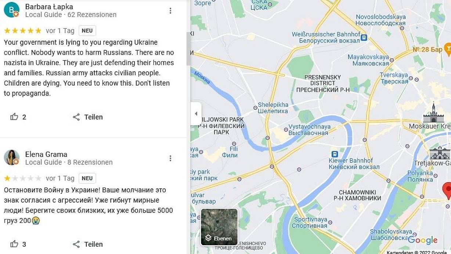Screen dimensions: 451x254
Task: Open options menu for Barbara Łapka's review
Action: tap(170, 11)
